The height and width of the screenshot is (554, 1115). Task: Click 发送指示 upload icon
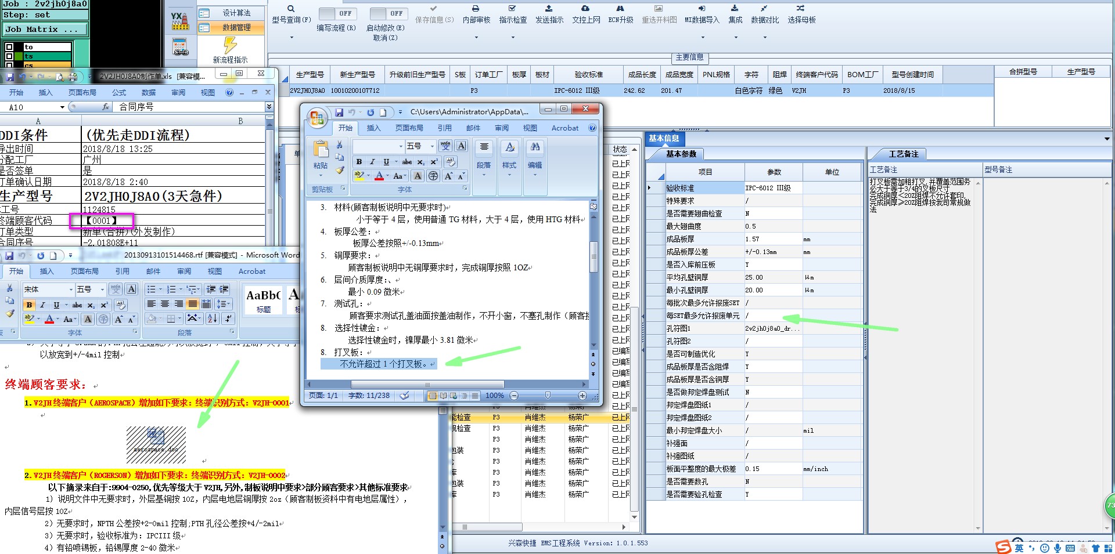pos(549,9)
